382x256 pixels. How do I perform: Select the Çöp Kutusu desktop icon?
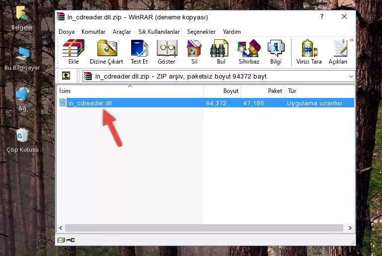coord(22,141)
